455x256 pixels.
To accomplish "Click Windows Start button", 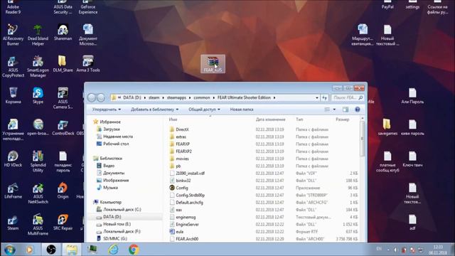I will [9, 250].
